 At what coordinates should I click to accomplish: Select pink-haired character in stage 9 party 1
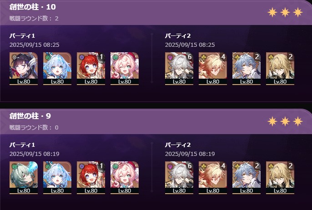[x=124, y=178]
